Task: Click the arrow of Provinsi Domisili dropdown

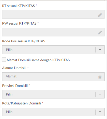Action: [100, 94]
